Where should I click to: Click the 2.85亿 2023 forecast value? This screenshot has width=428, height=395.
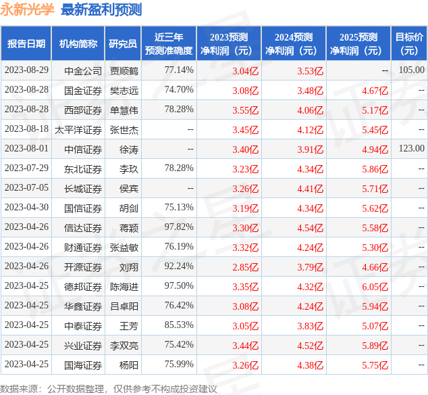(x=245, y=268)
